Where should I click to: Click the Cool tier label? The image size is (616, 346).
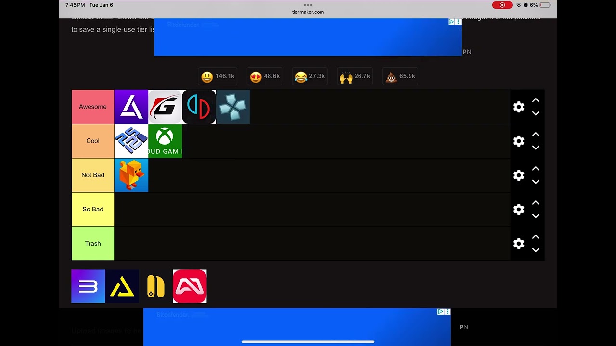tap(93, 141)
